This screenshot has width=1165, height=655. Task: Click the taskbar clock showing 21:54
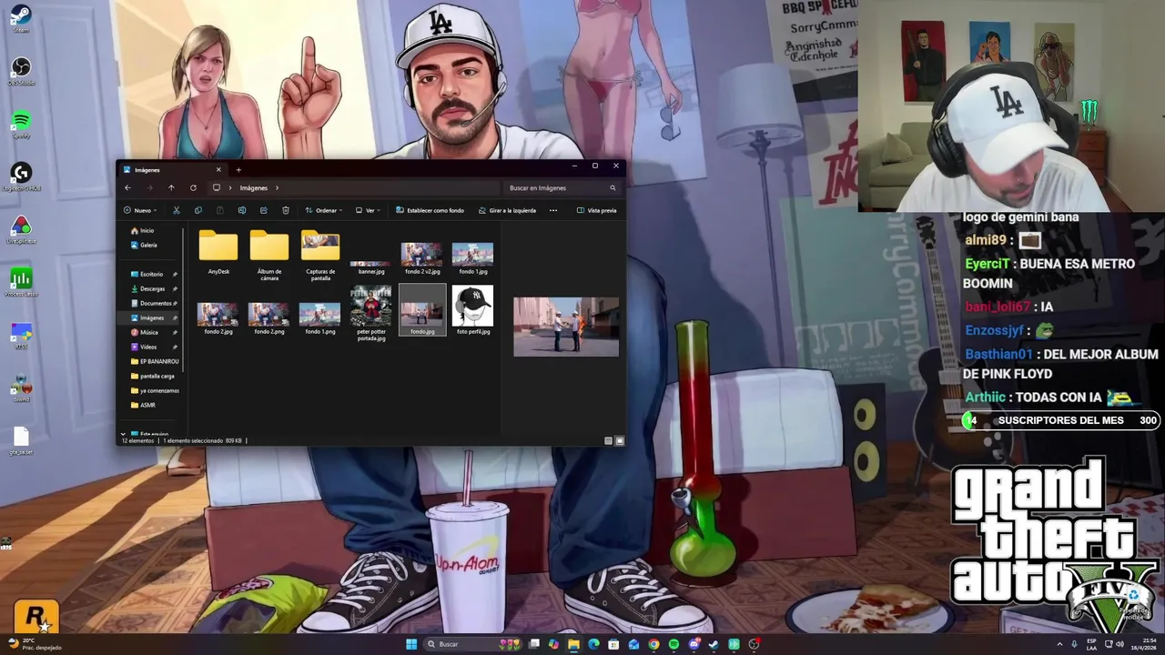point(1142,644)
